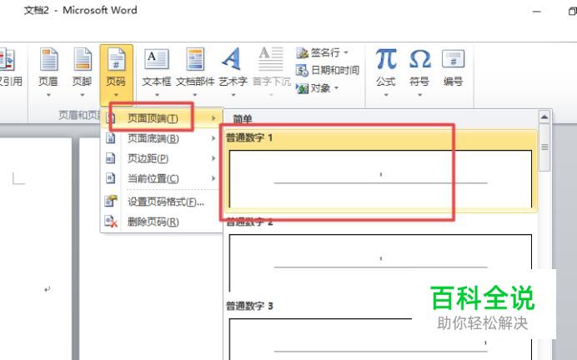Click the 设置页码格式 icon
Screen dimensions: 577x360
coord(111,201)
